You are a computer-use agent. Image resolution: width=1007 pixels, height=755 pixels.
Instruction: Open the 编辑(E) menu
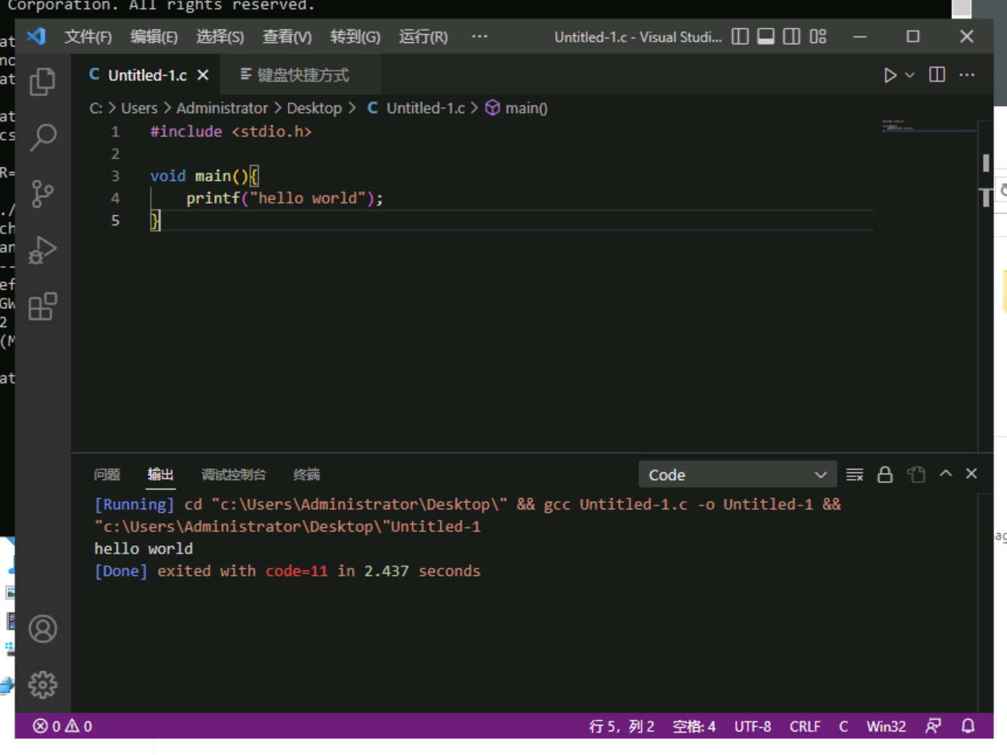pos(154,37)
